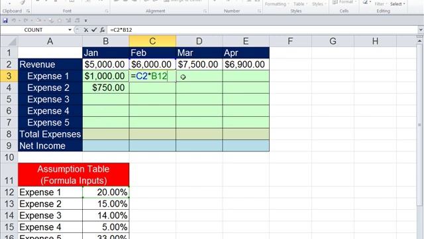Click the Name Box showing COUNT
This screenshot has width=424, height=239.
coord(34,30)
